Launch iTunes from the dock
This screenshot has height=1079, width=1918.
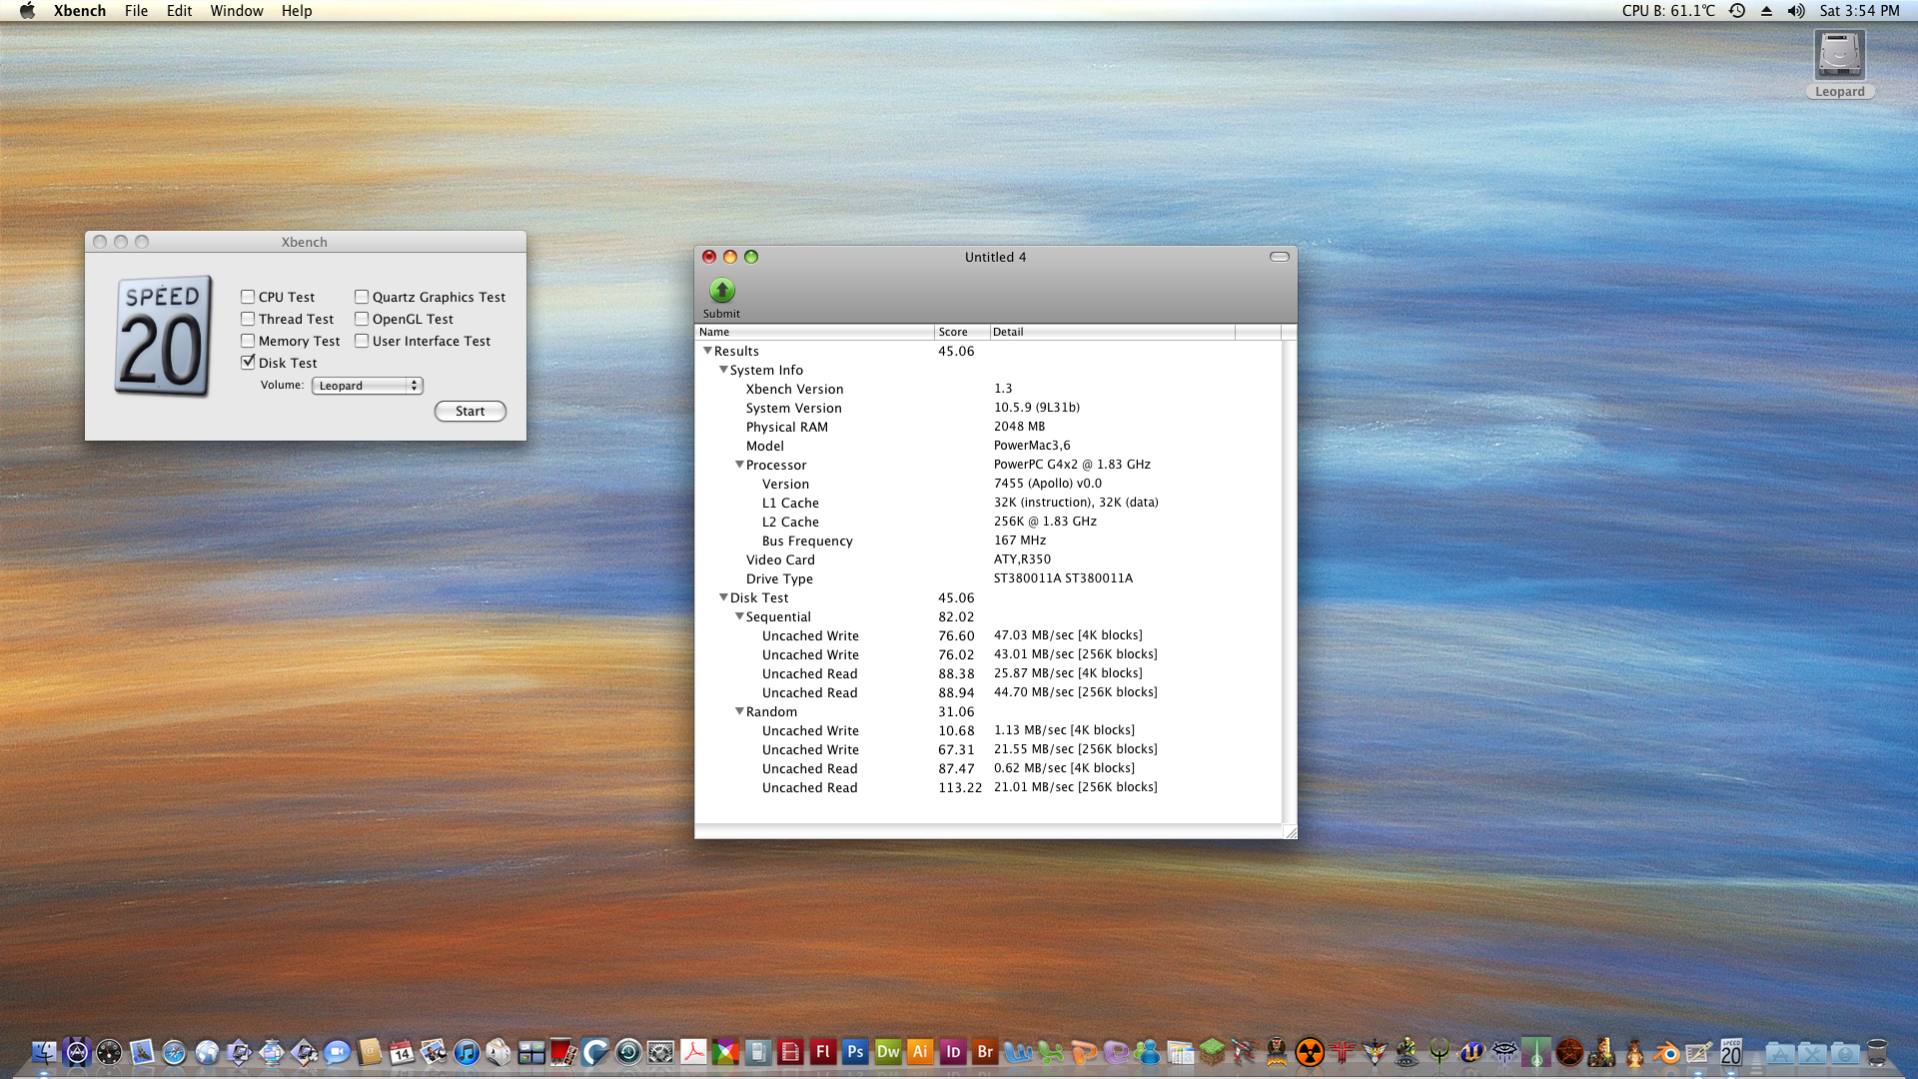point(467,1052)
